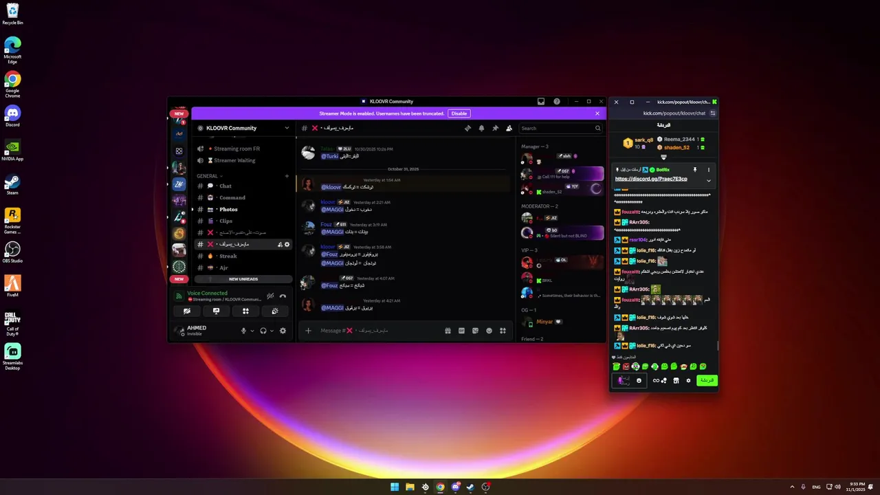The width and height of the screenshot is (880, 495).
Task: Open the emoji picker in message bar
Action: coord(489,331)
